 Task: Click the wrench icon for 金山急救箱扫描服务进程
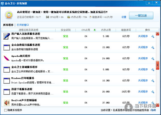(x=153, y=47)
